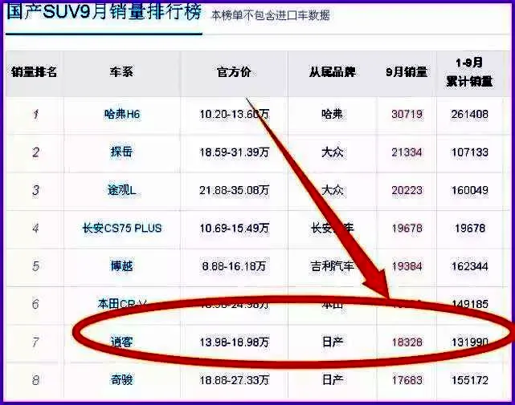The height and width of the screenshot is (405, 515).
Task: Click rank number 6 cell
Action: 35,304
